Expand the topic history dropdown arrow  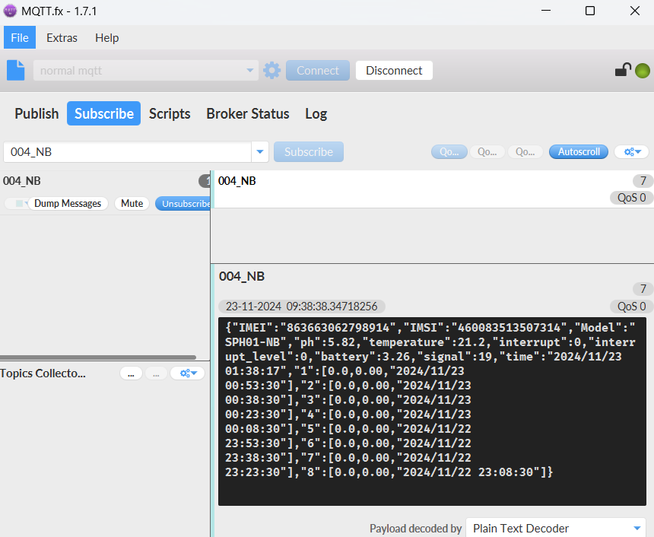(x=260, y=152)
